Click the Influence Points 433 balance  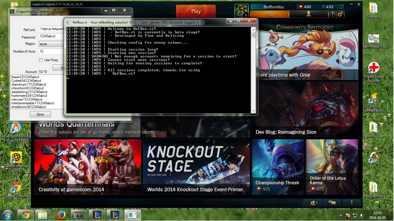(328, 7)
